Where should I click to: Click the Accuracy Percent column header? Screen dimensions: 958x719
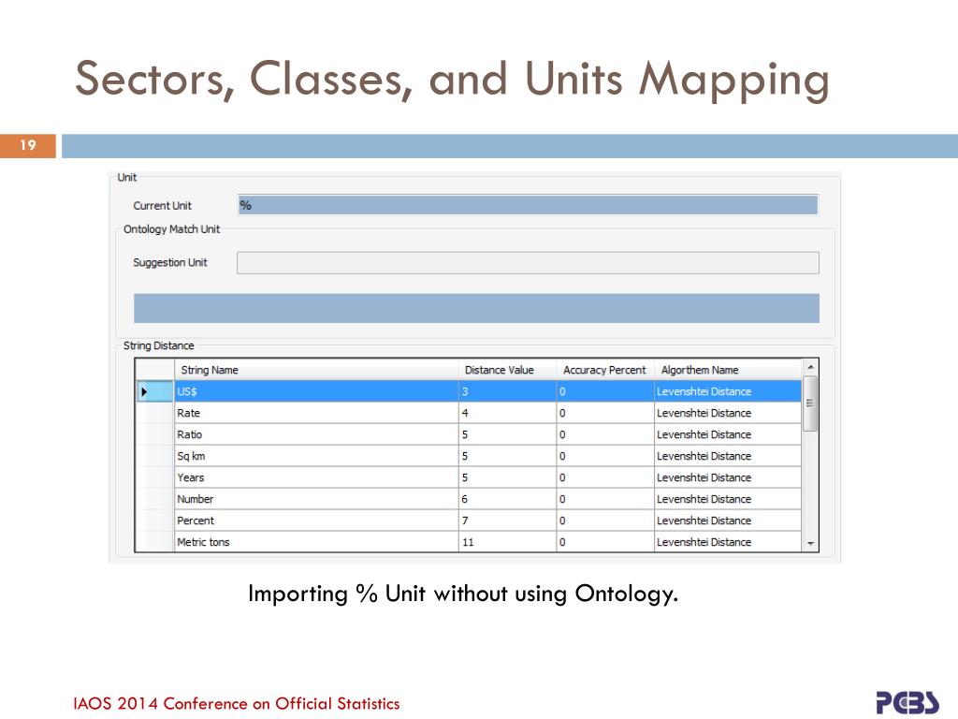click(605, 370)
